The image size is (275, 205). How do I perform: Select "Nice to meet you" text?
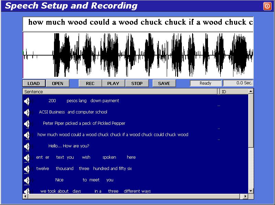click(84, 180)
